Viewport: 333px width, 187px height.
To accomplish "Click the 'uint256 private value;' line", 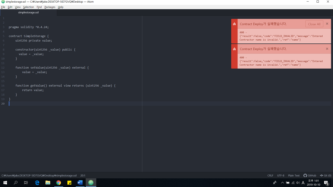I will tap(34, 41).
